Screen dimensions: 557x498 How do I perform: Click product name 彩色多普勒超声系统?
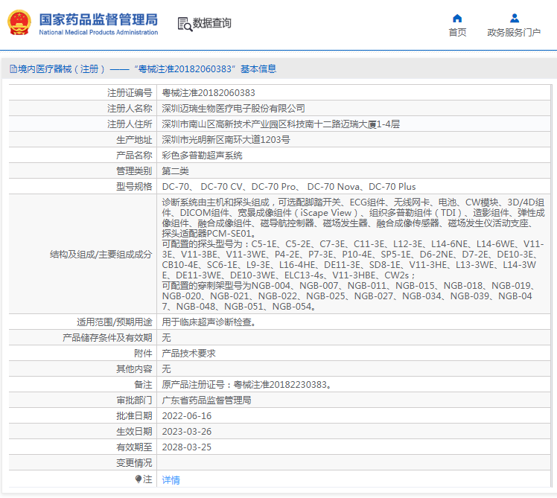[202, 156]
